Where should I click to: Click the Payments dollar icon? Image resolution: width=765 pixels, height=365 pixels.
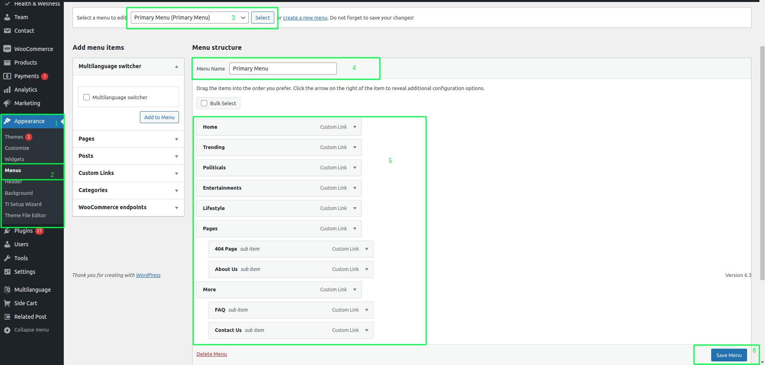[x=7, y=76]
